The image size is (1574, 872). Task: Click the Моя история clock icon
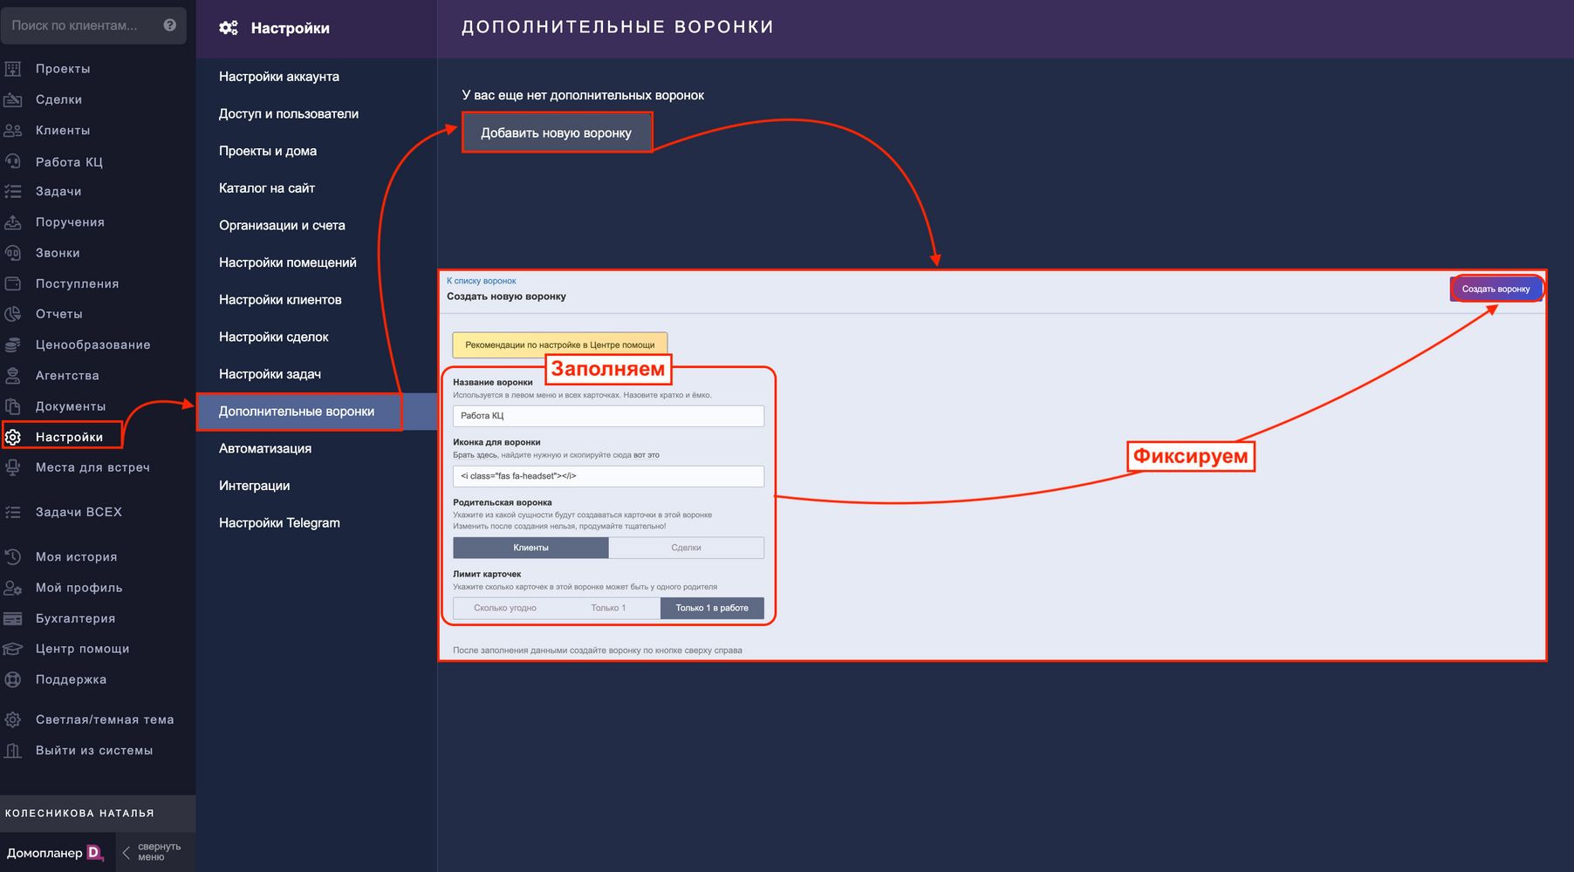pyautogui.click(x=13, y=556)
